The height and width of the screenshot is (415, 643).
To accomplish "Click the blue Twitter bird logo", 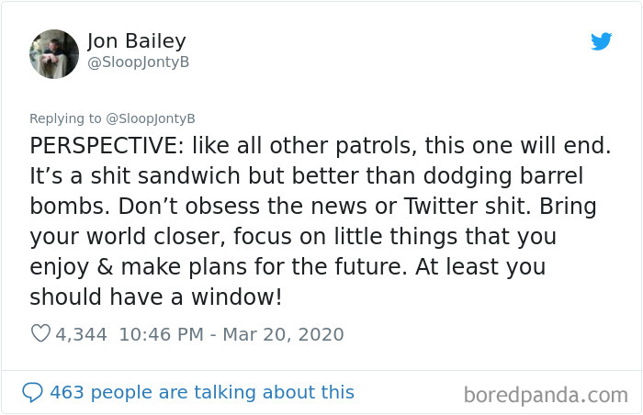I will pyautogui.click(x=601, y=41).
